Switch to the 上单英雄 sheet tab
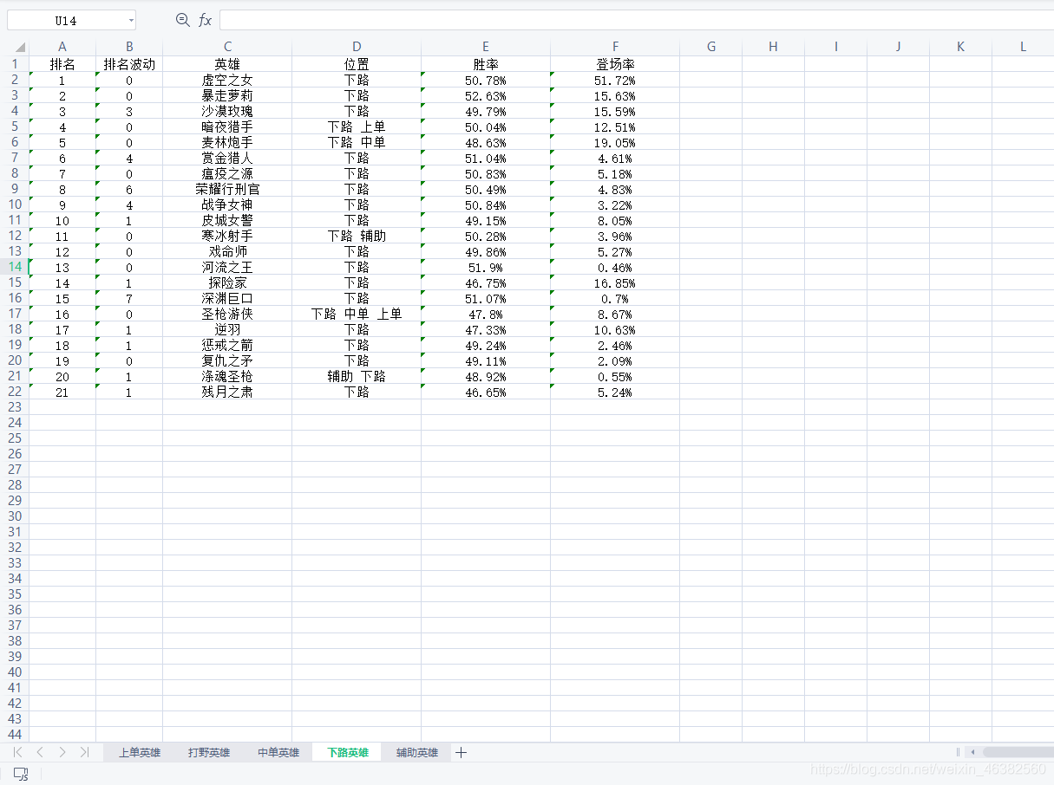 140,752
